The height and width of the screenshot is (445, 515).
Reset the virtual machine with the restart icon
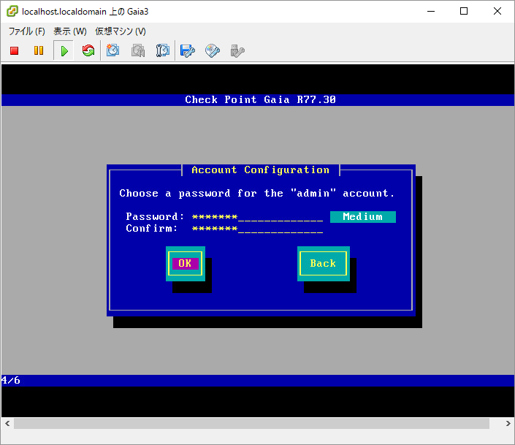click(x=88, y=50)
